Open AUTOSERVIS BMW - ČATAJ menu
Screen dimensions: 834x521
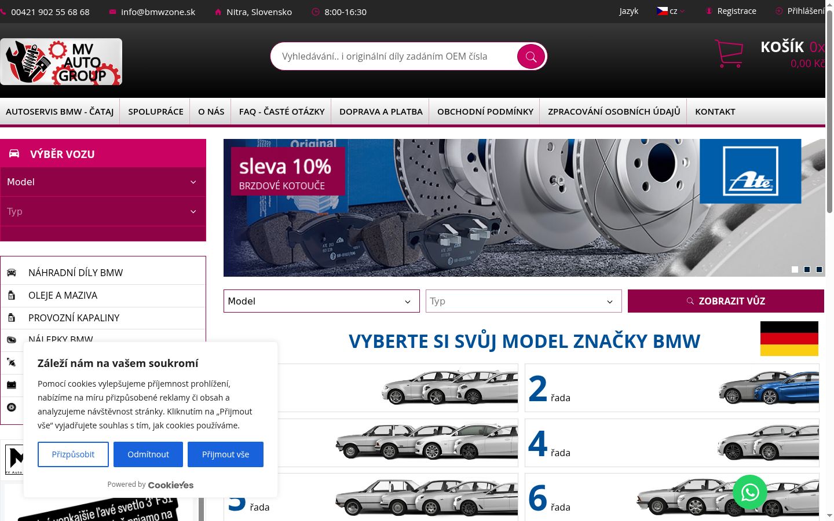point(60,111)
